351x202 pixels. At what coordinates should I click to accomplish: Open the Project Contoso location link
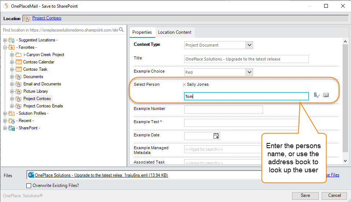pos(47,18)
